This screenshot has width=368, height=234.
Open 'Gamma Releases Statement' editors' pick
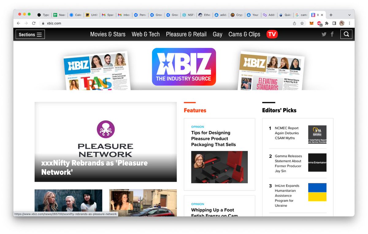tap(288, 163)
